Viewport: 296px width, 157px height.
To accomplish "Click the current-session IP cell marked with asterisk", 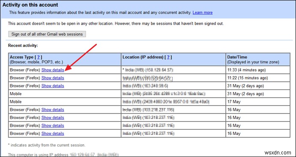I will pyautogui.click(x=173, y=70).
